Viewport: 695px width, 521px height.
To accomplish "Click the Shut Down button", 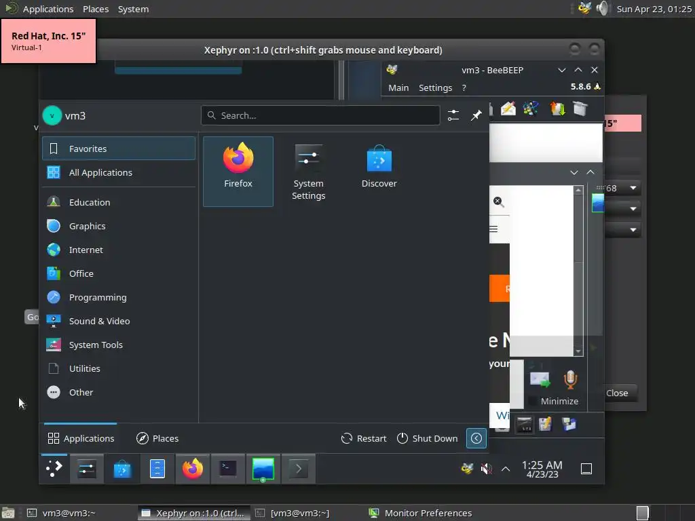I will coord(428,438).
